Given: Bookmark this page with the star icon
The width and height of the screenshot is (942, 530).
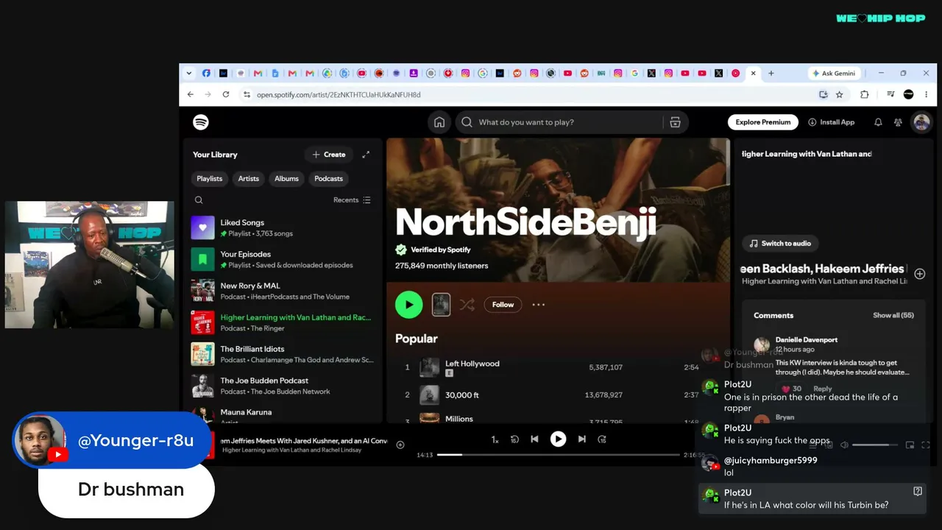Looking at the screenshot, I should coord(840,94).
